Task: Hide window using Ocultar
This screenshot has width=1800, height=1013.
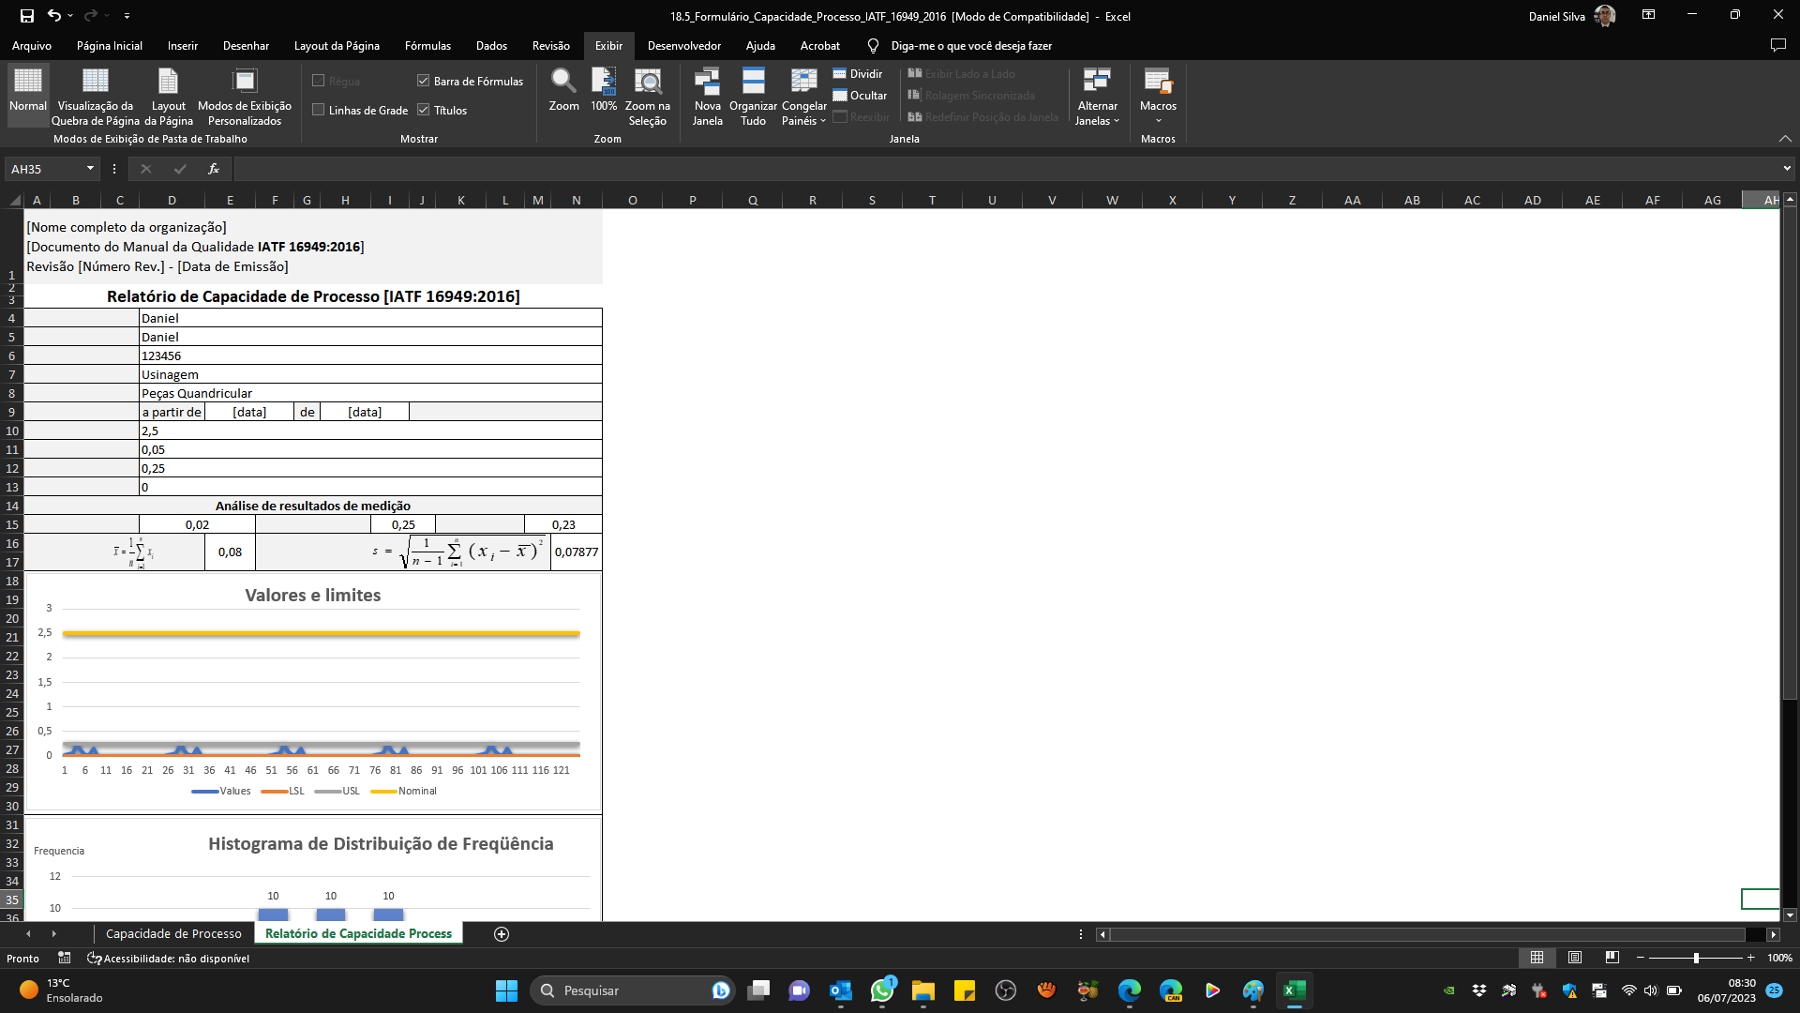Action: pyautogui.click(x=860, y=95)
